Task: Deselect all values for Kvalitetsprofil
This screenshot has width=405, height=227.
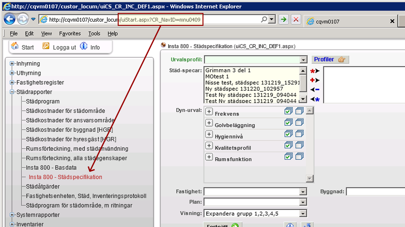Action: click(300, 145)
